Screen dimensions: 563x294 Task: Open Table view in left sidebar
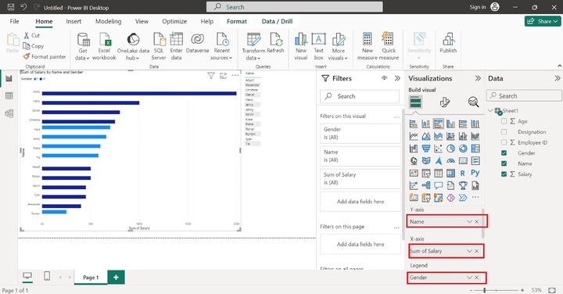pos(9,96)
